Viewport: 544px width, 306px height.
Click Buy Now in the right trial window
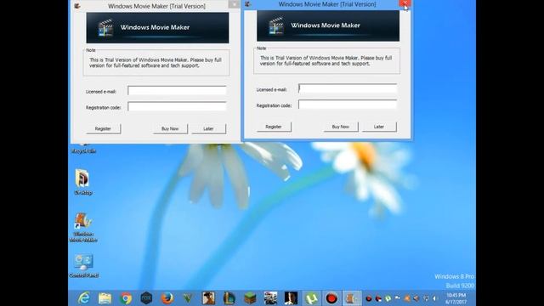pyautogui.click(x=341, y=127)
